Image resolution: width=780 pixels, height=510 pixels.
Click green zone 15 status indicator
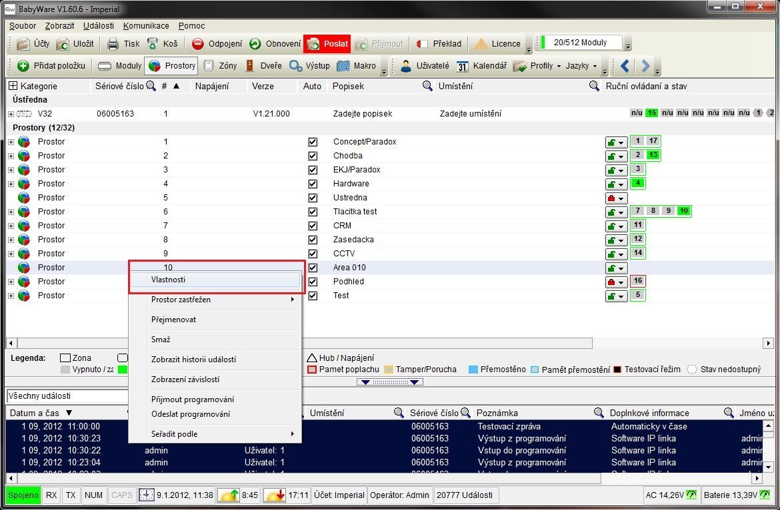tap(651, 113)
